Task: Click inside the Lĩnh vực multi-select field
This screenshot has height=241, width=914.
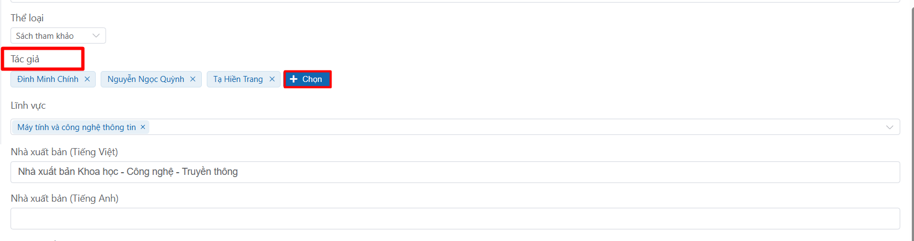Action: pyautogui.click(x=492, y=127)
